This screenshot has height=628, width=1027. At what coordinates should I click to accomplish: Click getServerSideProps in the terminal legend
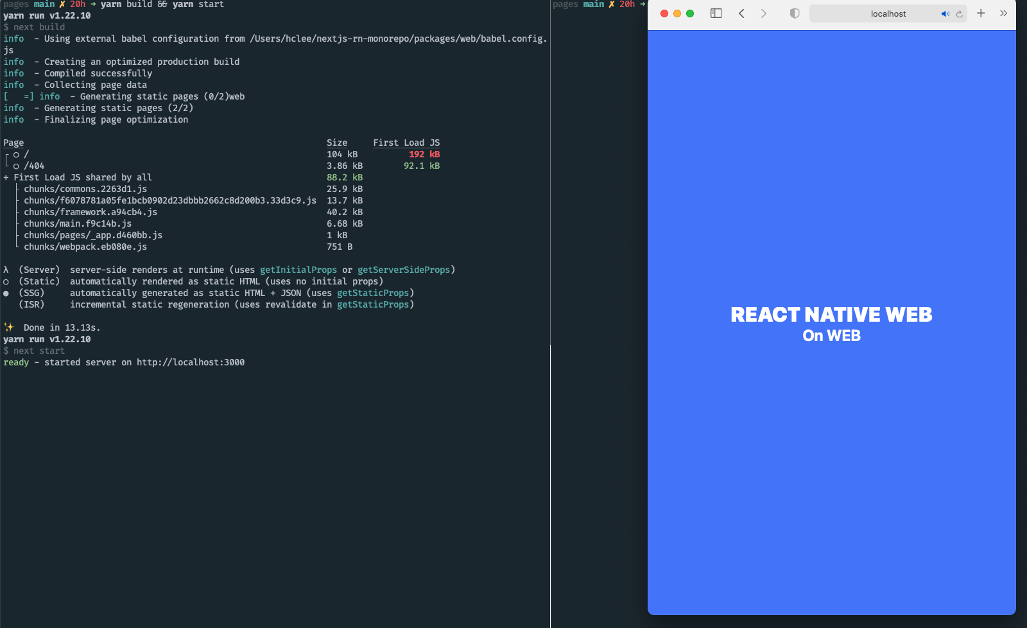tap(403, 270)
